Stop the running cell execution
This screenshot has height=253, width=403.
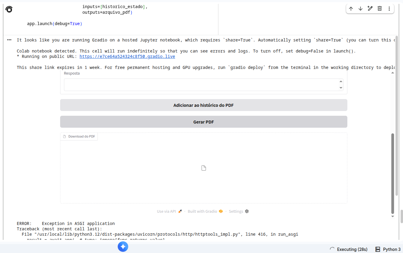(9, 10)
